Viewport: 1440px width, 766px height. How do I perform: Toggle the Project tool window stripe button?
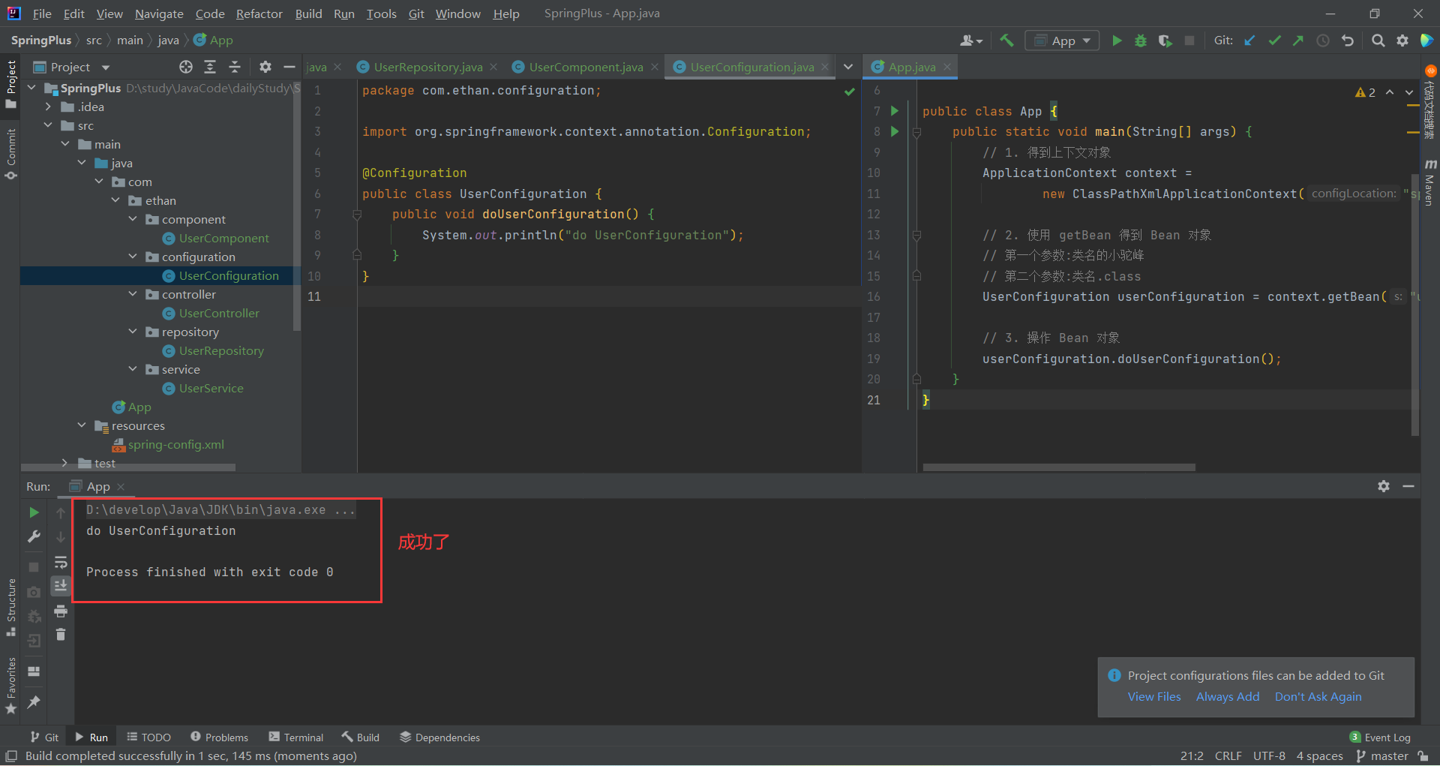tap(10, 84)
